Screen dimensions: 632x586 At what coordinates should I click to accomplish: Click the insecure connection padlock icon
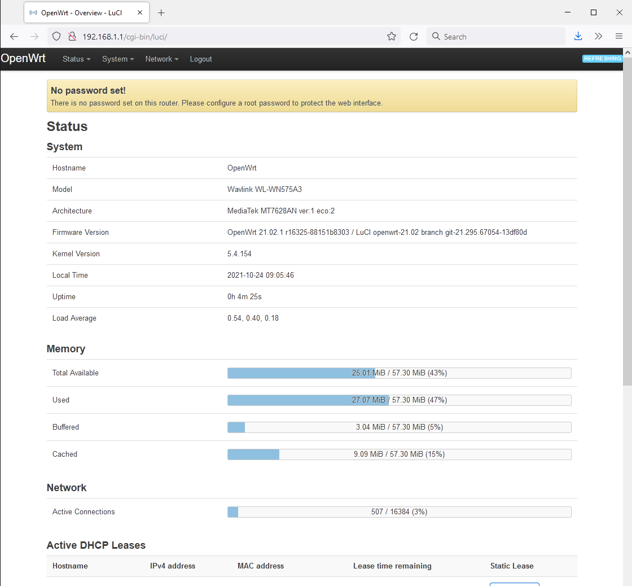pos(72,37)
